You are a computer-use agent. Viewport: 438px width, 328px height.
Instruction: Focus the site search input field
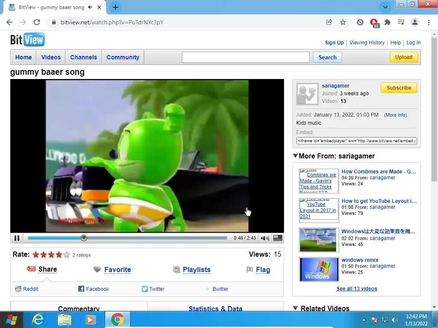246,57
